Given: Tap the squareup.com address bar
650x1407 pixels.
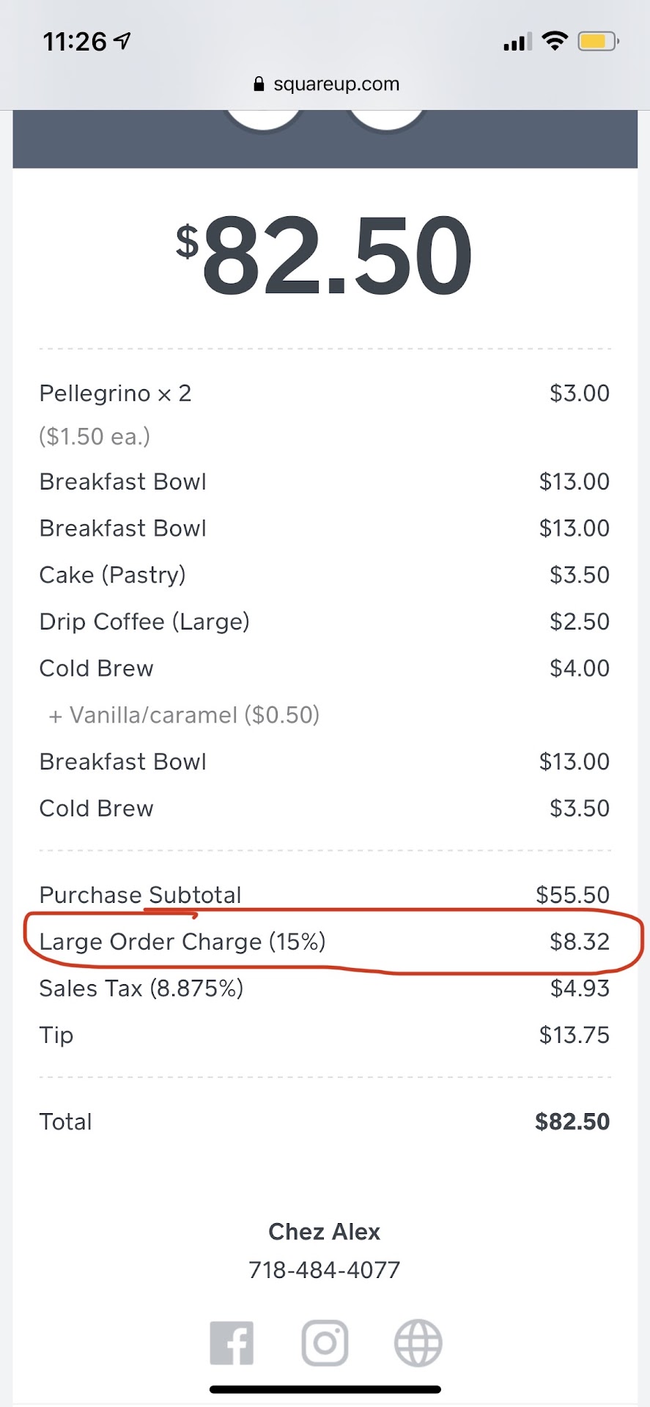Looking at the screenshot, I should pyautogui.click(x=336, y=84).
